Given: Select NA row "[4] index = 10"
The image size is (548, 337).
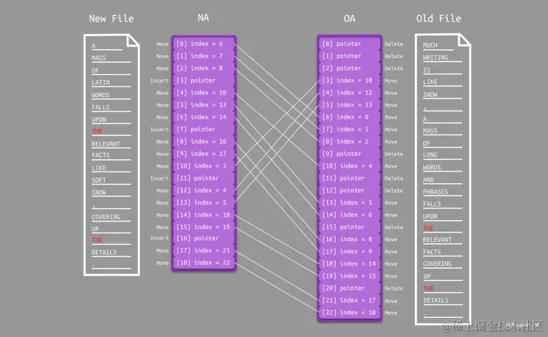Looking at the screenshot, I should (203, 92).
